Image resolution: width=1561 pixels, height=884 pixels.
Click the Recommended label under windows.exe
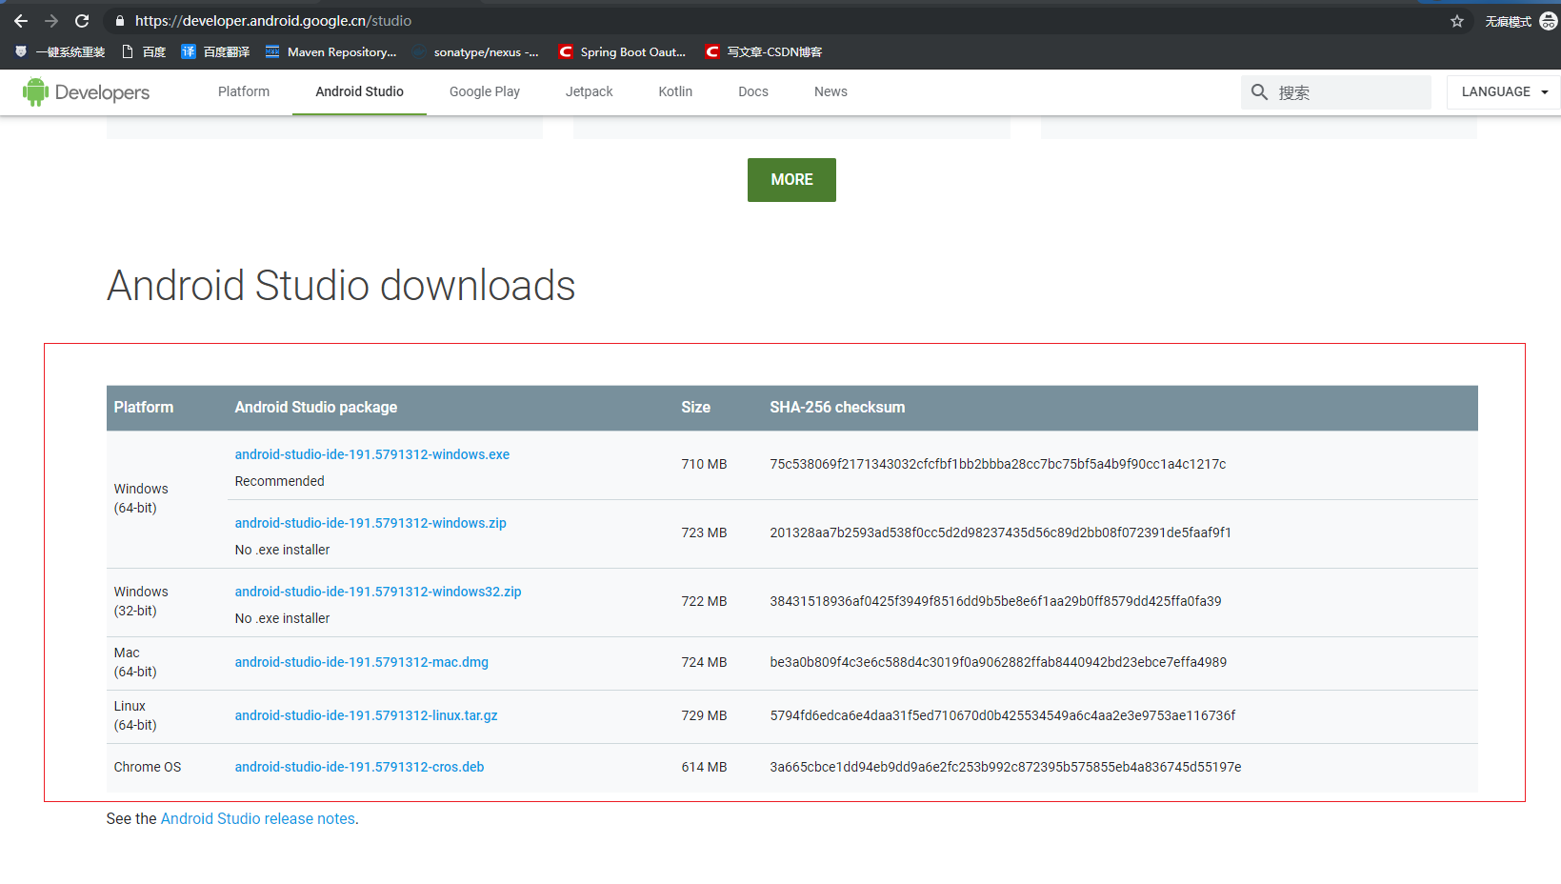(x=280, y=481)
